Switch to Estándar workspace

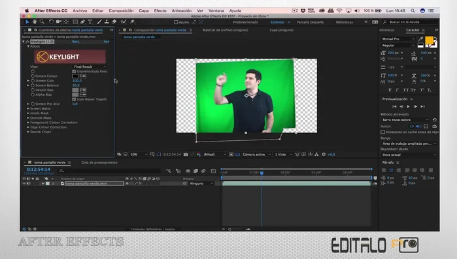click(x=277, y=22)
